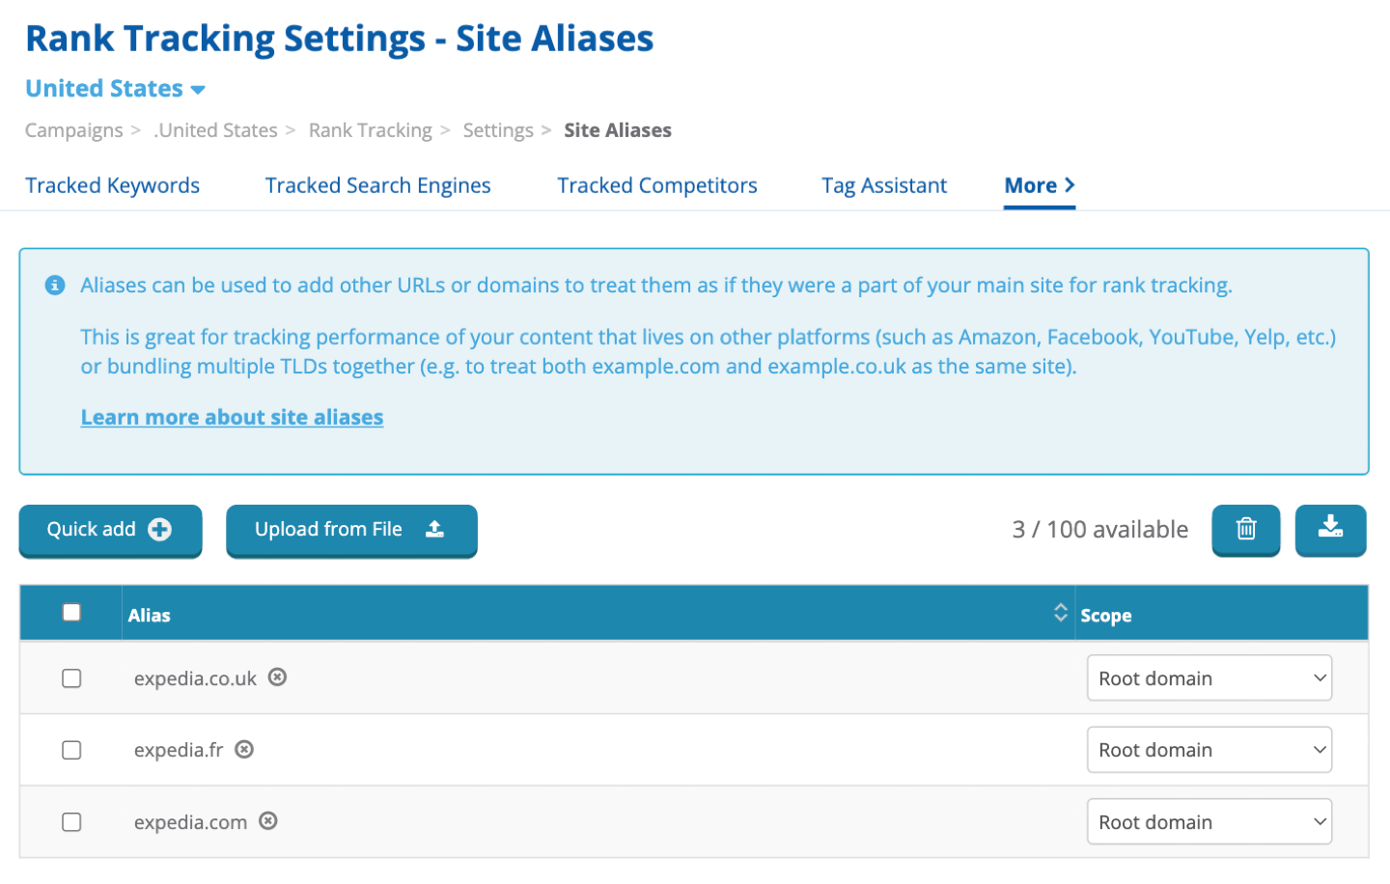Click the expedia.com alias text
The height and width of the screenshot is (884, 1390).
coord(190,822)
